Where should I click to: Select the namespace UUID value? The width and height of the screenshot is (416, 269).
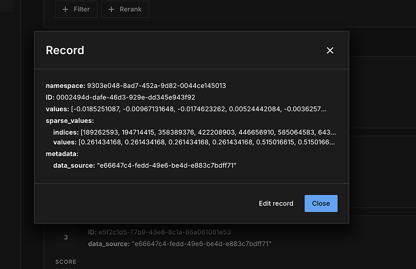[x=156, y=86]
